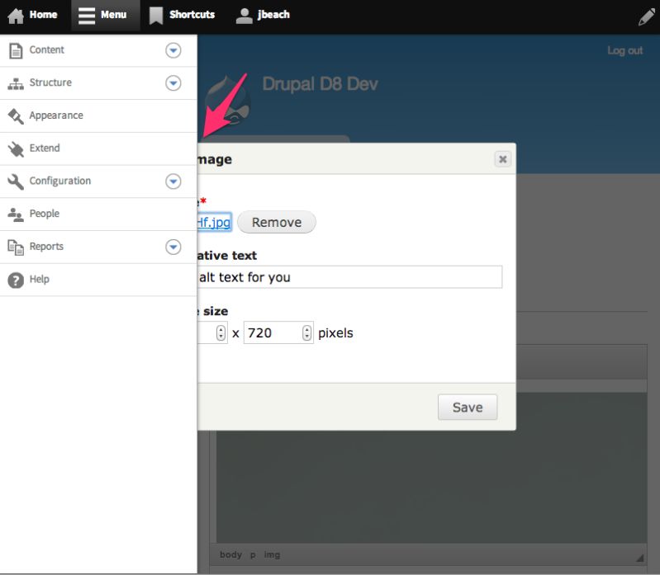Close the image dialog
660x575 pixels.
click(502, 159)
